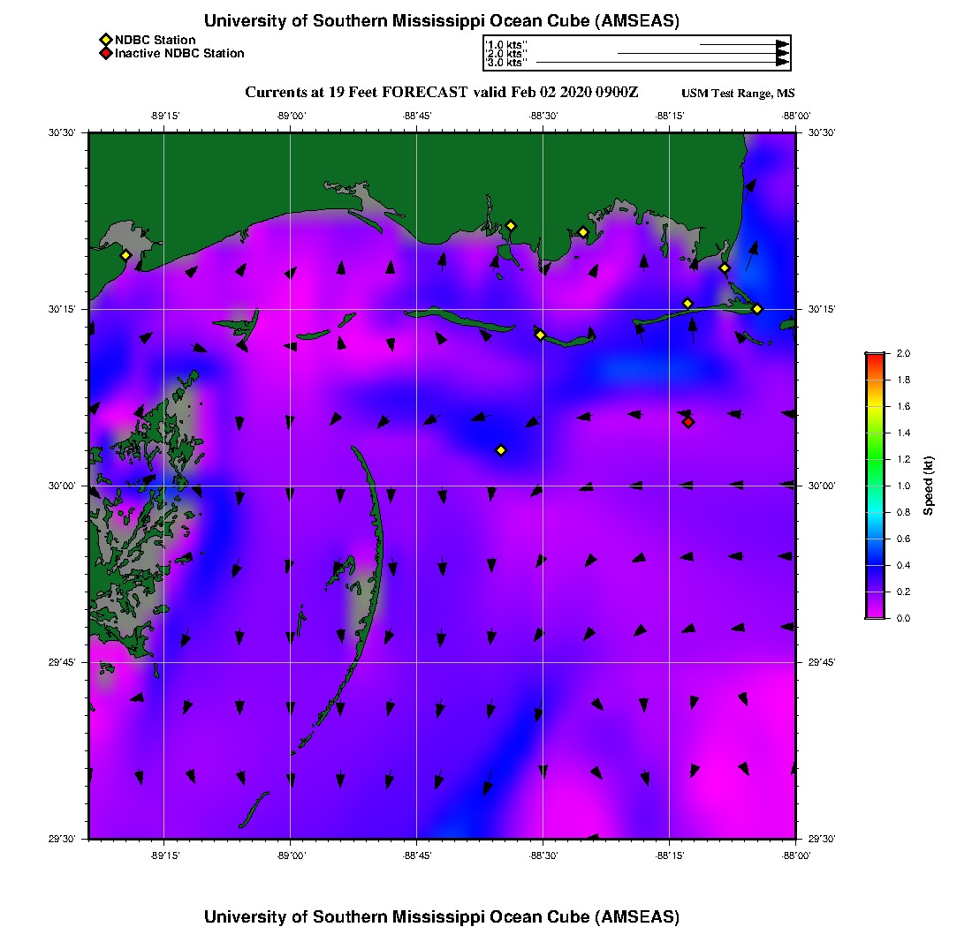This screenshot has height=927, width=972.
Task: Click the yellow NDBC Station legend diamond
Action: pyautogui.click(x=105, y=41)
